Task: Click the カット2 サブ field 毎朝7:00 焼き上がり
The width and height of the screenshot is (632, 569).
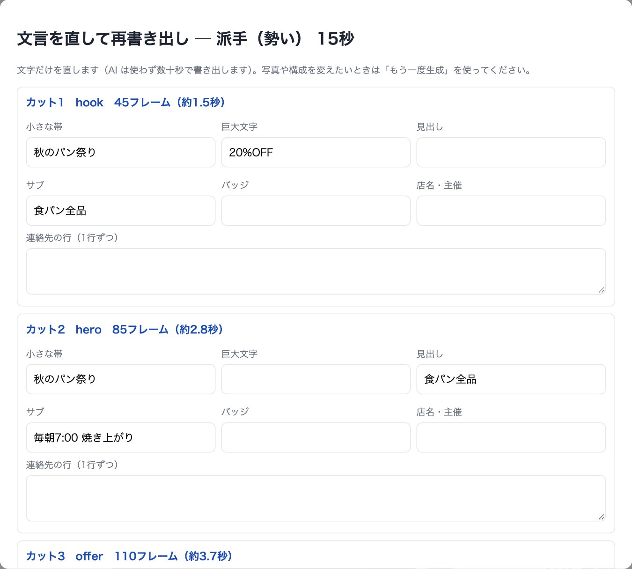Action: tap(121, 437)
